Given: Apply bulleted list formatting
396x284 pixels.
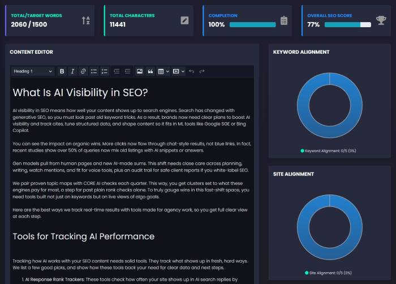Looking at the screenshot, I should coord(94,71).
